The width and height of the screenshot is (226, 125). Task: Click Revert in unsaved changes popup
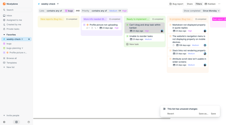tap(171, 114)
